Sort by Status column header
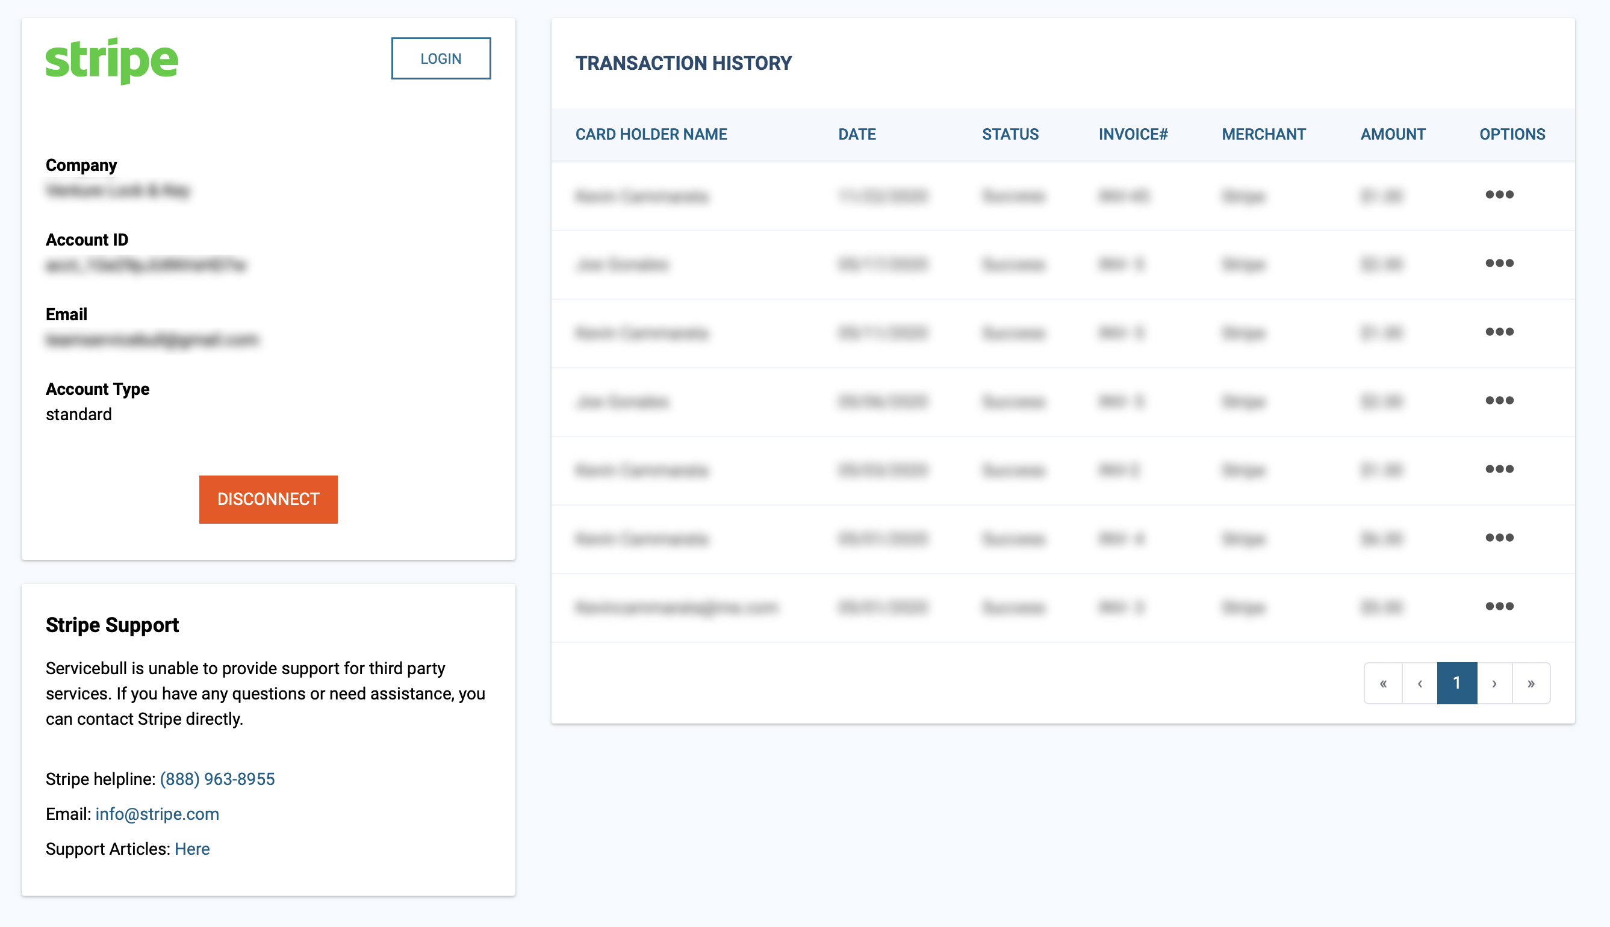1610x927 pixels. pyautogui.click(x=1010, y=134)
